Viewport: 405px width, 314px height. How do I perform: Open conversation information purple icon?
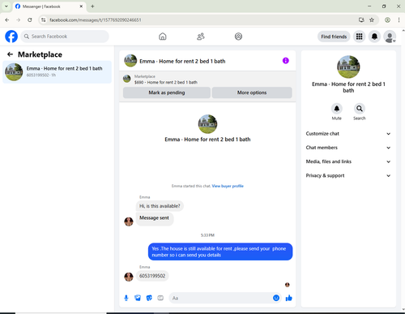[286, 61]
